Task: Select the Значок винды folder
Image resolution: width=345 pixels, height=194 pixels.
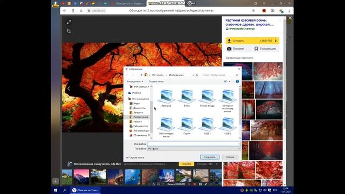Action: tap(207, 98)
